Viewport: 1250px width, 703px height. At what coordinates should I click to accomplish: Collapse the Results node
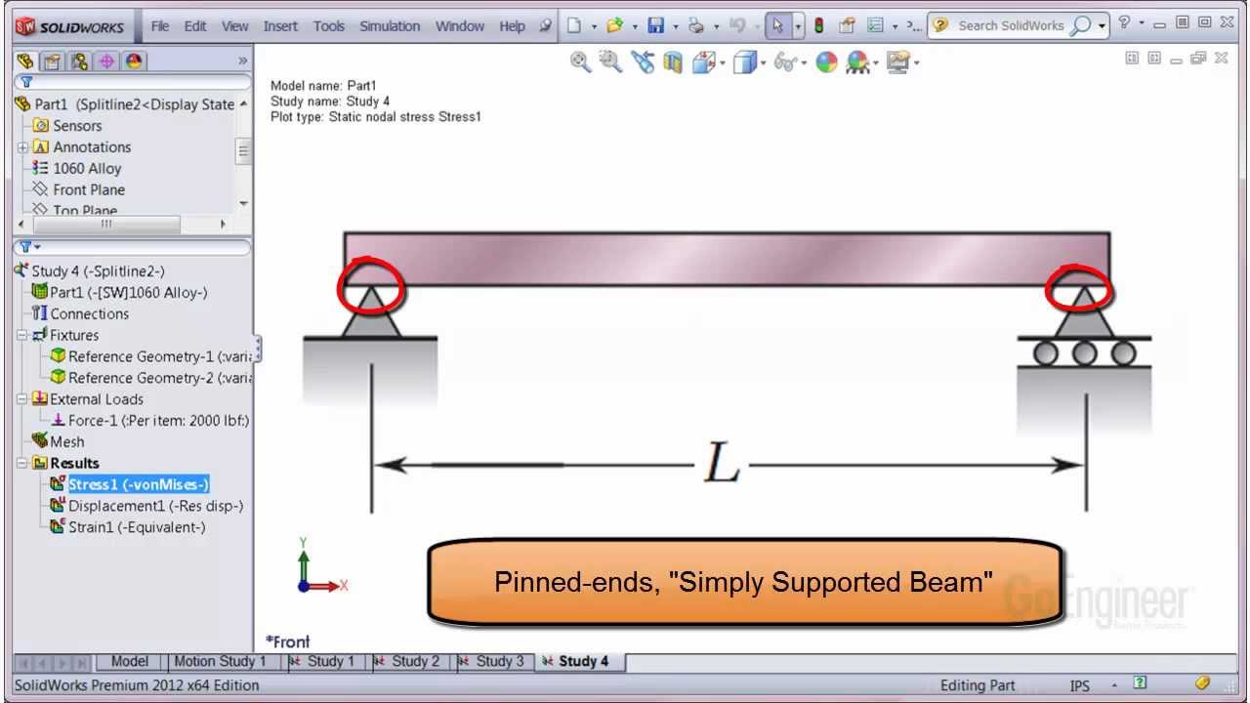pyautogui.click(x=22, y=464)
